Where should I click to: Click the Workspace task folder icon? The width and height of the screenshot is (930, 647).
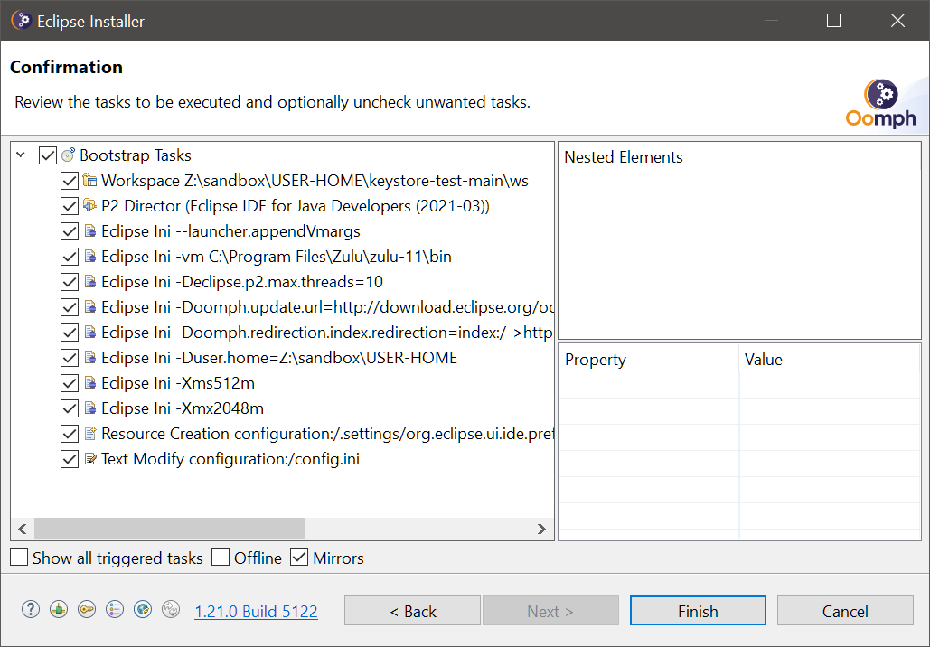[x=89, y=181]
